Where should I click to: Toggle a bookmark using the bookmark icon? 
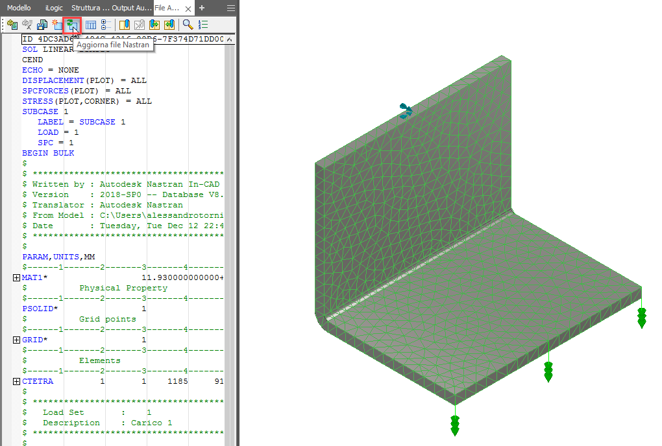coord(125,24)
